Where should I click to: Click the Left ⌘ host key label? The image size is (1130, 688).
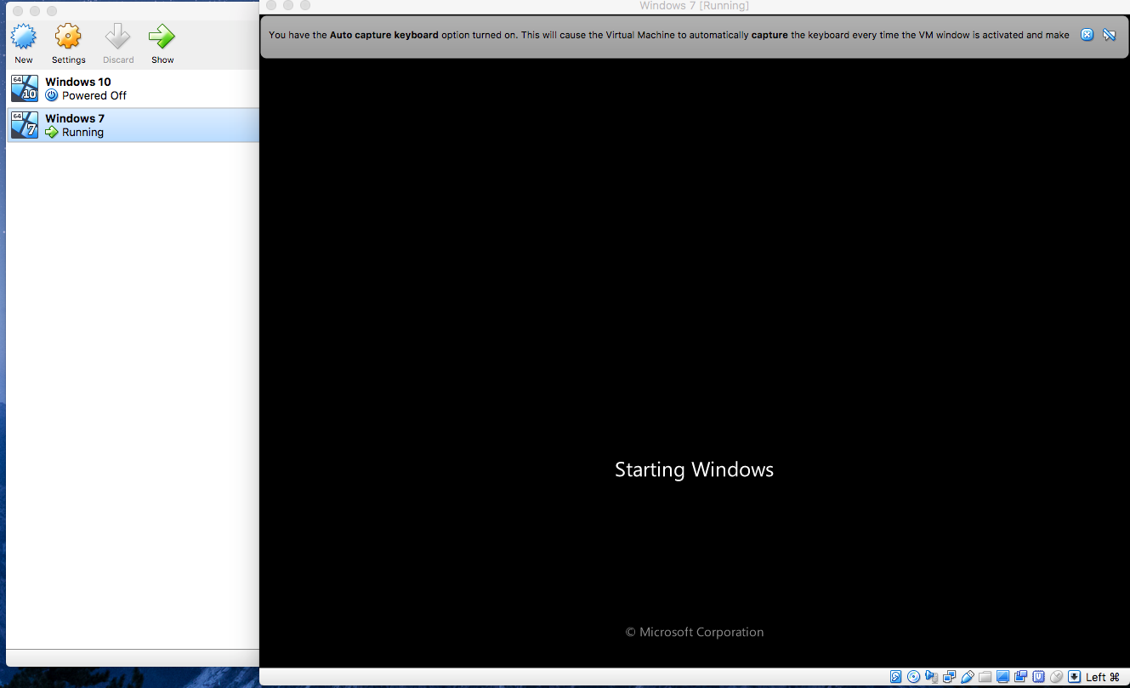pyautogui.click(x=1103, y=677)
